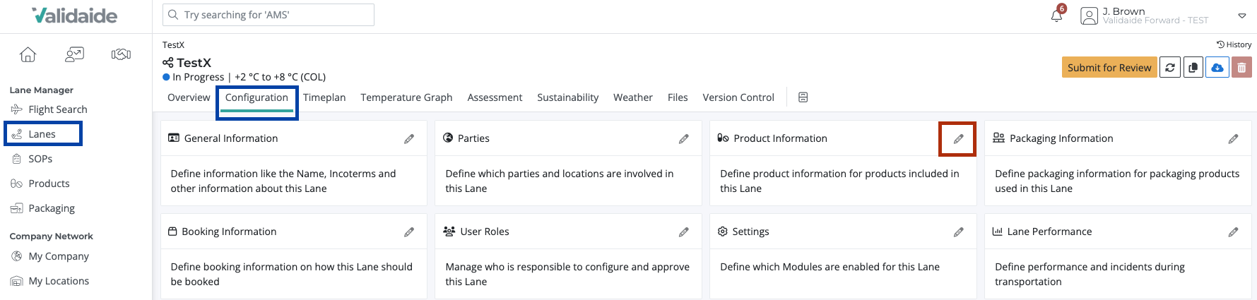Expand the J. Brown account dropdown arrow
Image resolution: width=1257 pixels, height=300 pixels.
click(1241, 16)
